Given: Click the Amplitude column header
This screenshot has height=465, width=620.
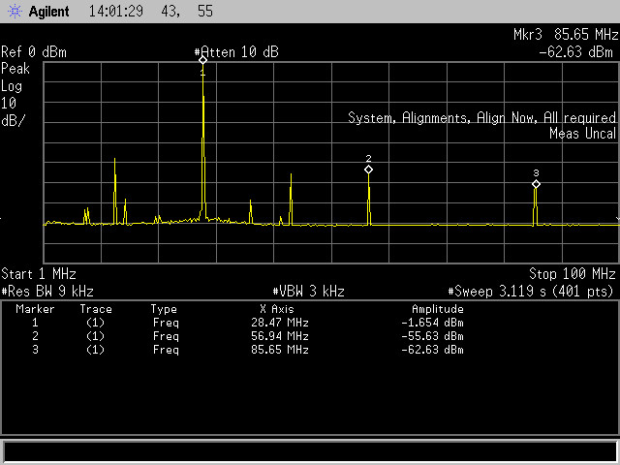Looking at the screenshot, I should pos(438,309).
